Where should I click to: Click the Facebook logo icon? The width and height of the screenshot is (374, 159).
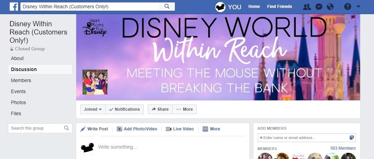pyautogui.click(x=14, y=7)
